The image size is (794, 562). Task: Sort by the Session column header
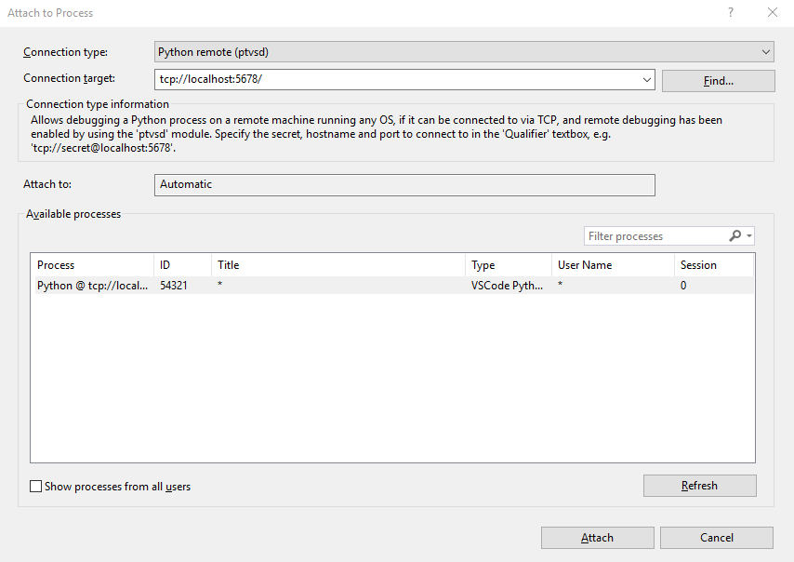click(713, 264)
